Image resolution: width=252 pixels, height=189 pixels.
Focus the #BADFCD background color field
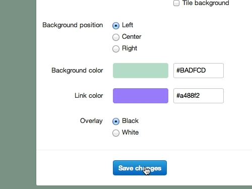pyautogui.click(x=199, y=71)
